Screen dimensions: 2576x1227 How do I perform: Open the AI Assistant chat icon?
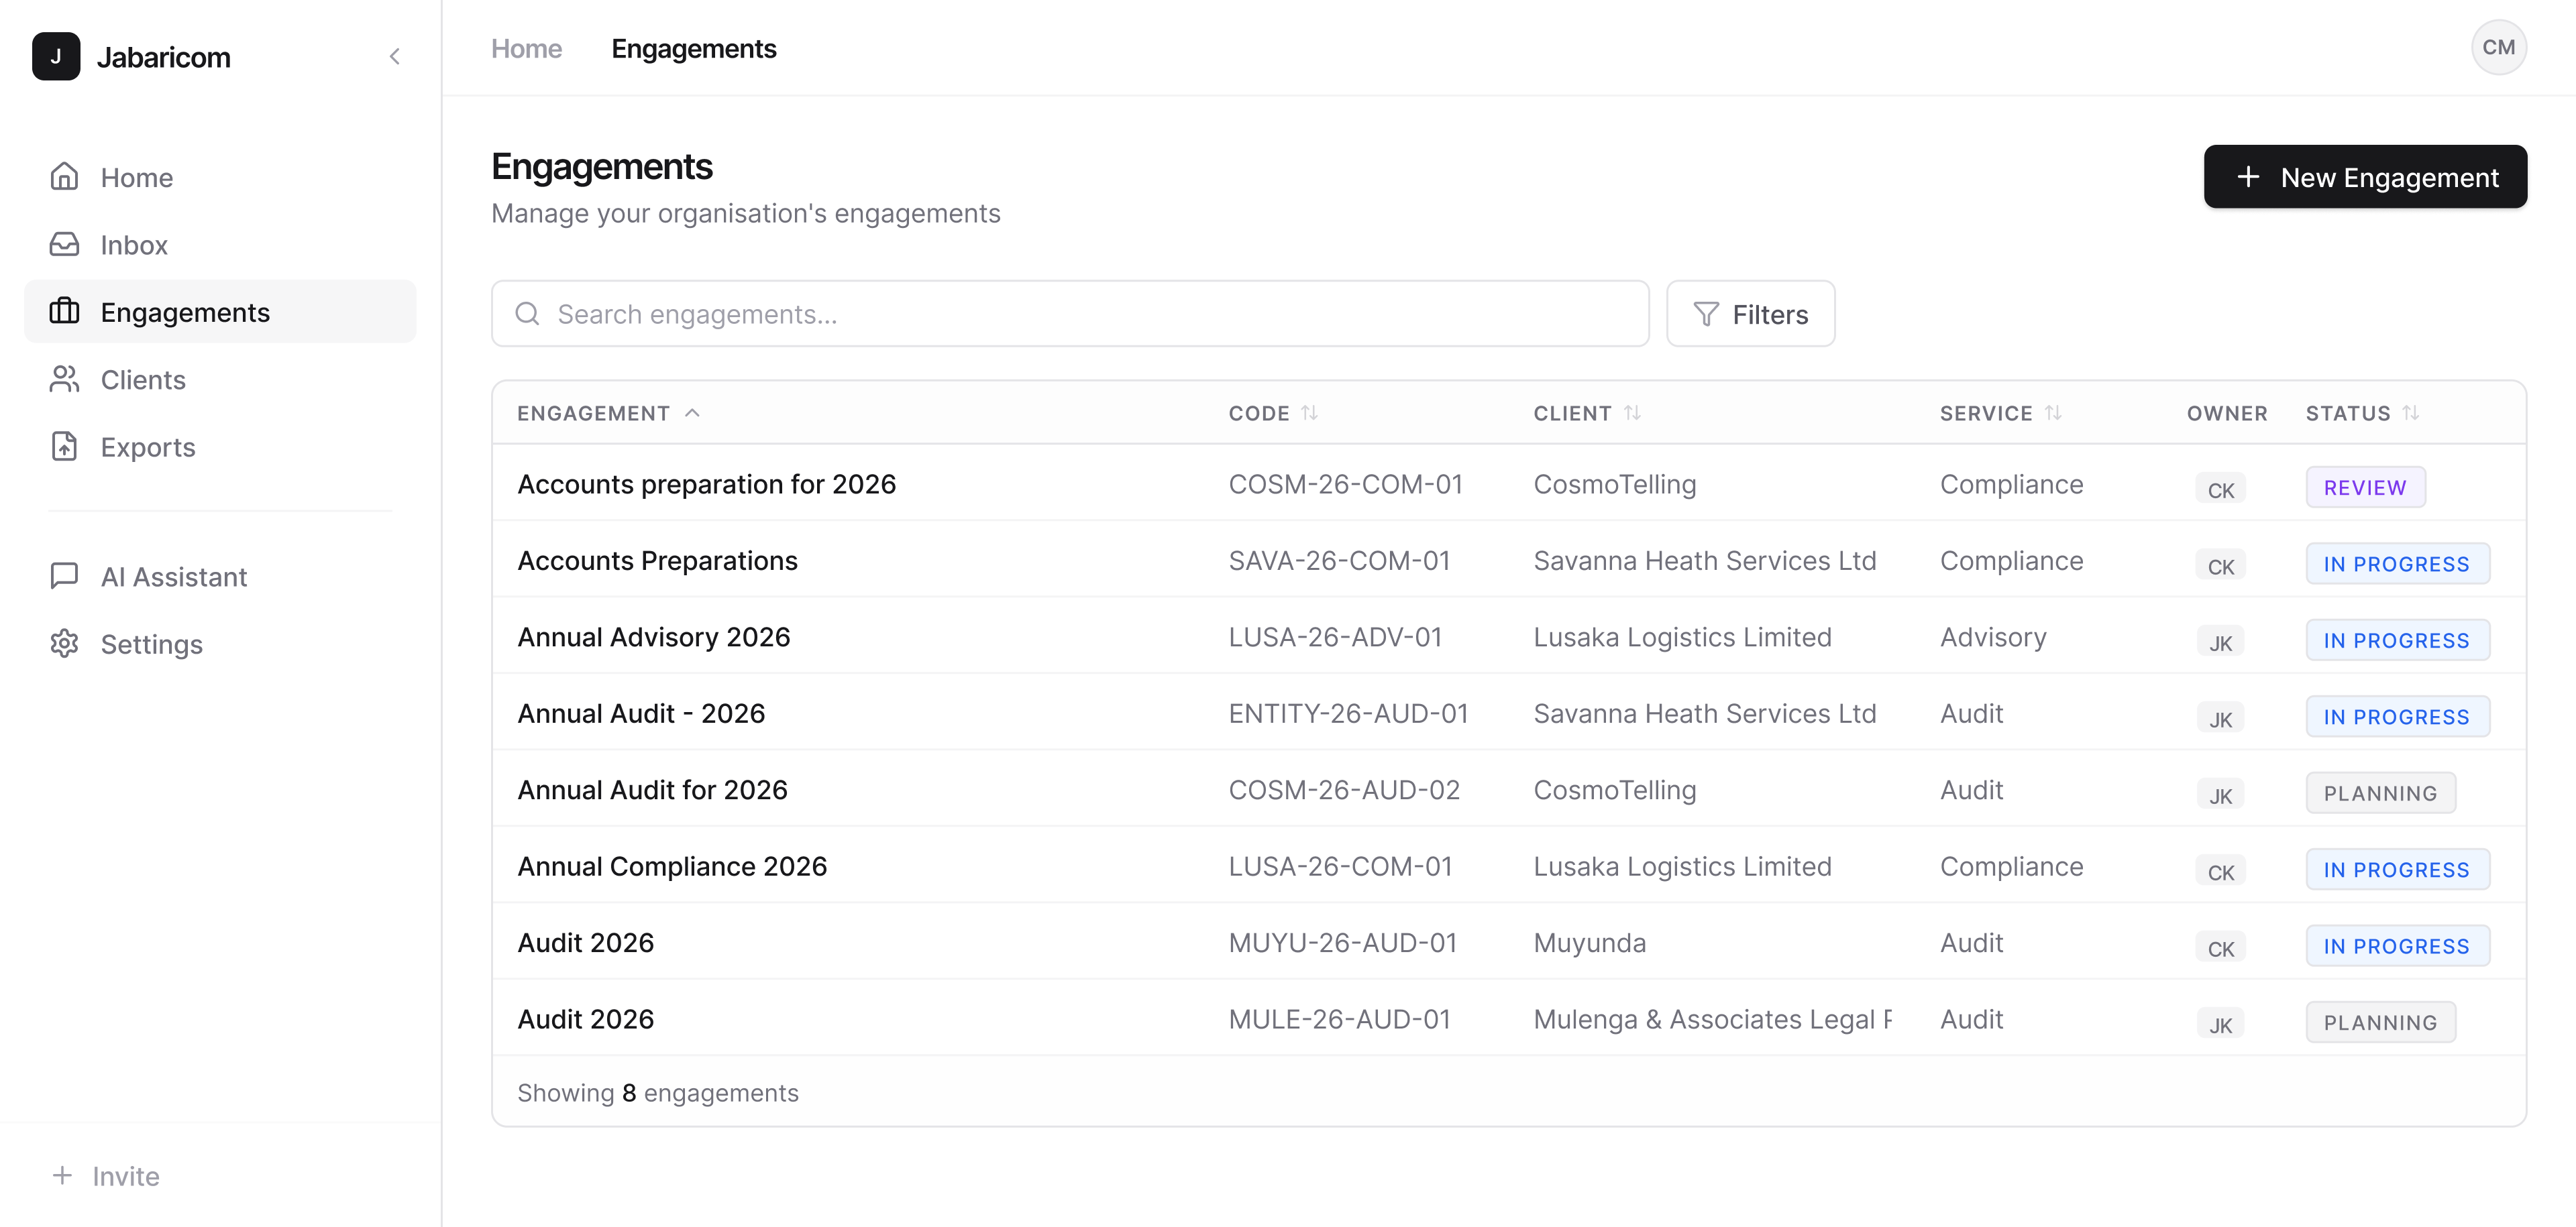64,575
